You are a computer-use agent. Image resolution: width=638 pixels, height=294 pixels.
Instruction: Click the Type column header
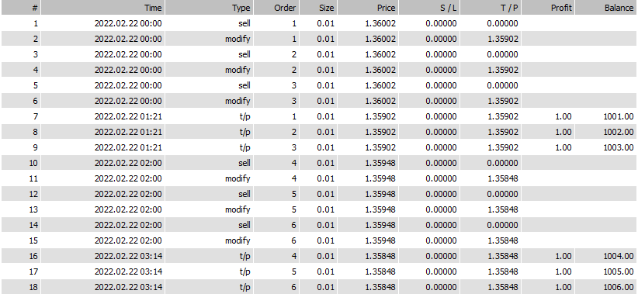(x=209, y=7)
